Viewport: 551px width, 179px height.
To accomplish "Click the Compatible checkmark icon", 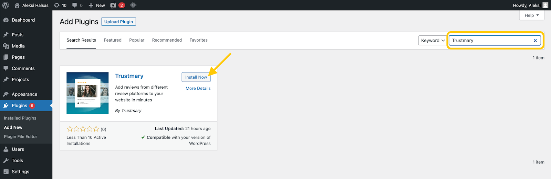I will click(143, 137).
